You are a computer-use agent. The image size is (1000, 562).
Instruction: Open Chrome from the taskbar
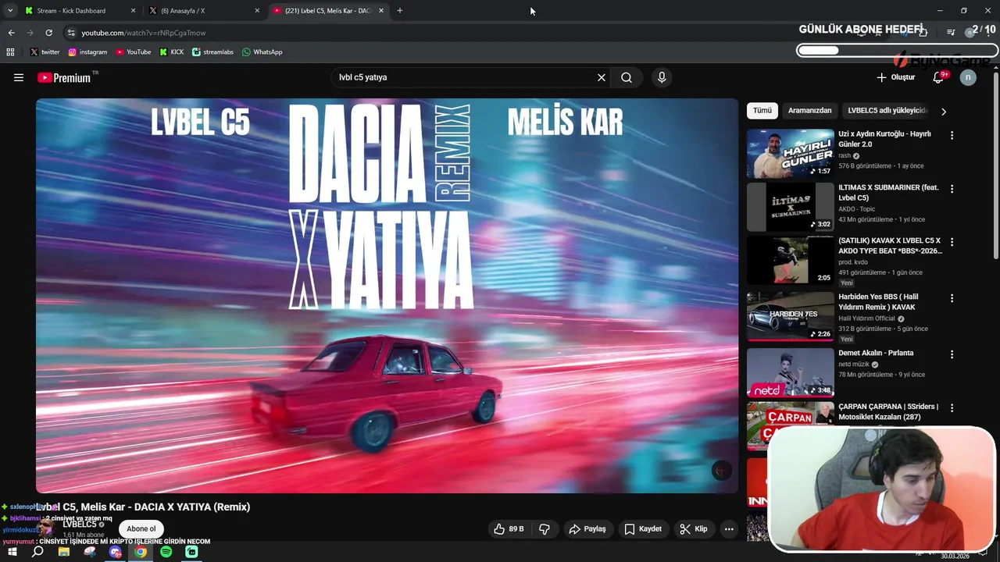tap(141, 552)
